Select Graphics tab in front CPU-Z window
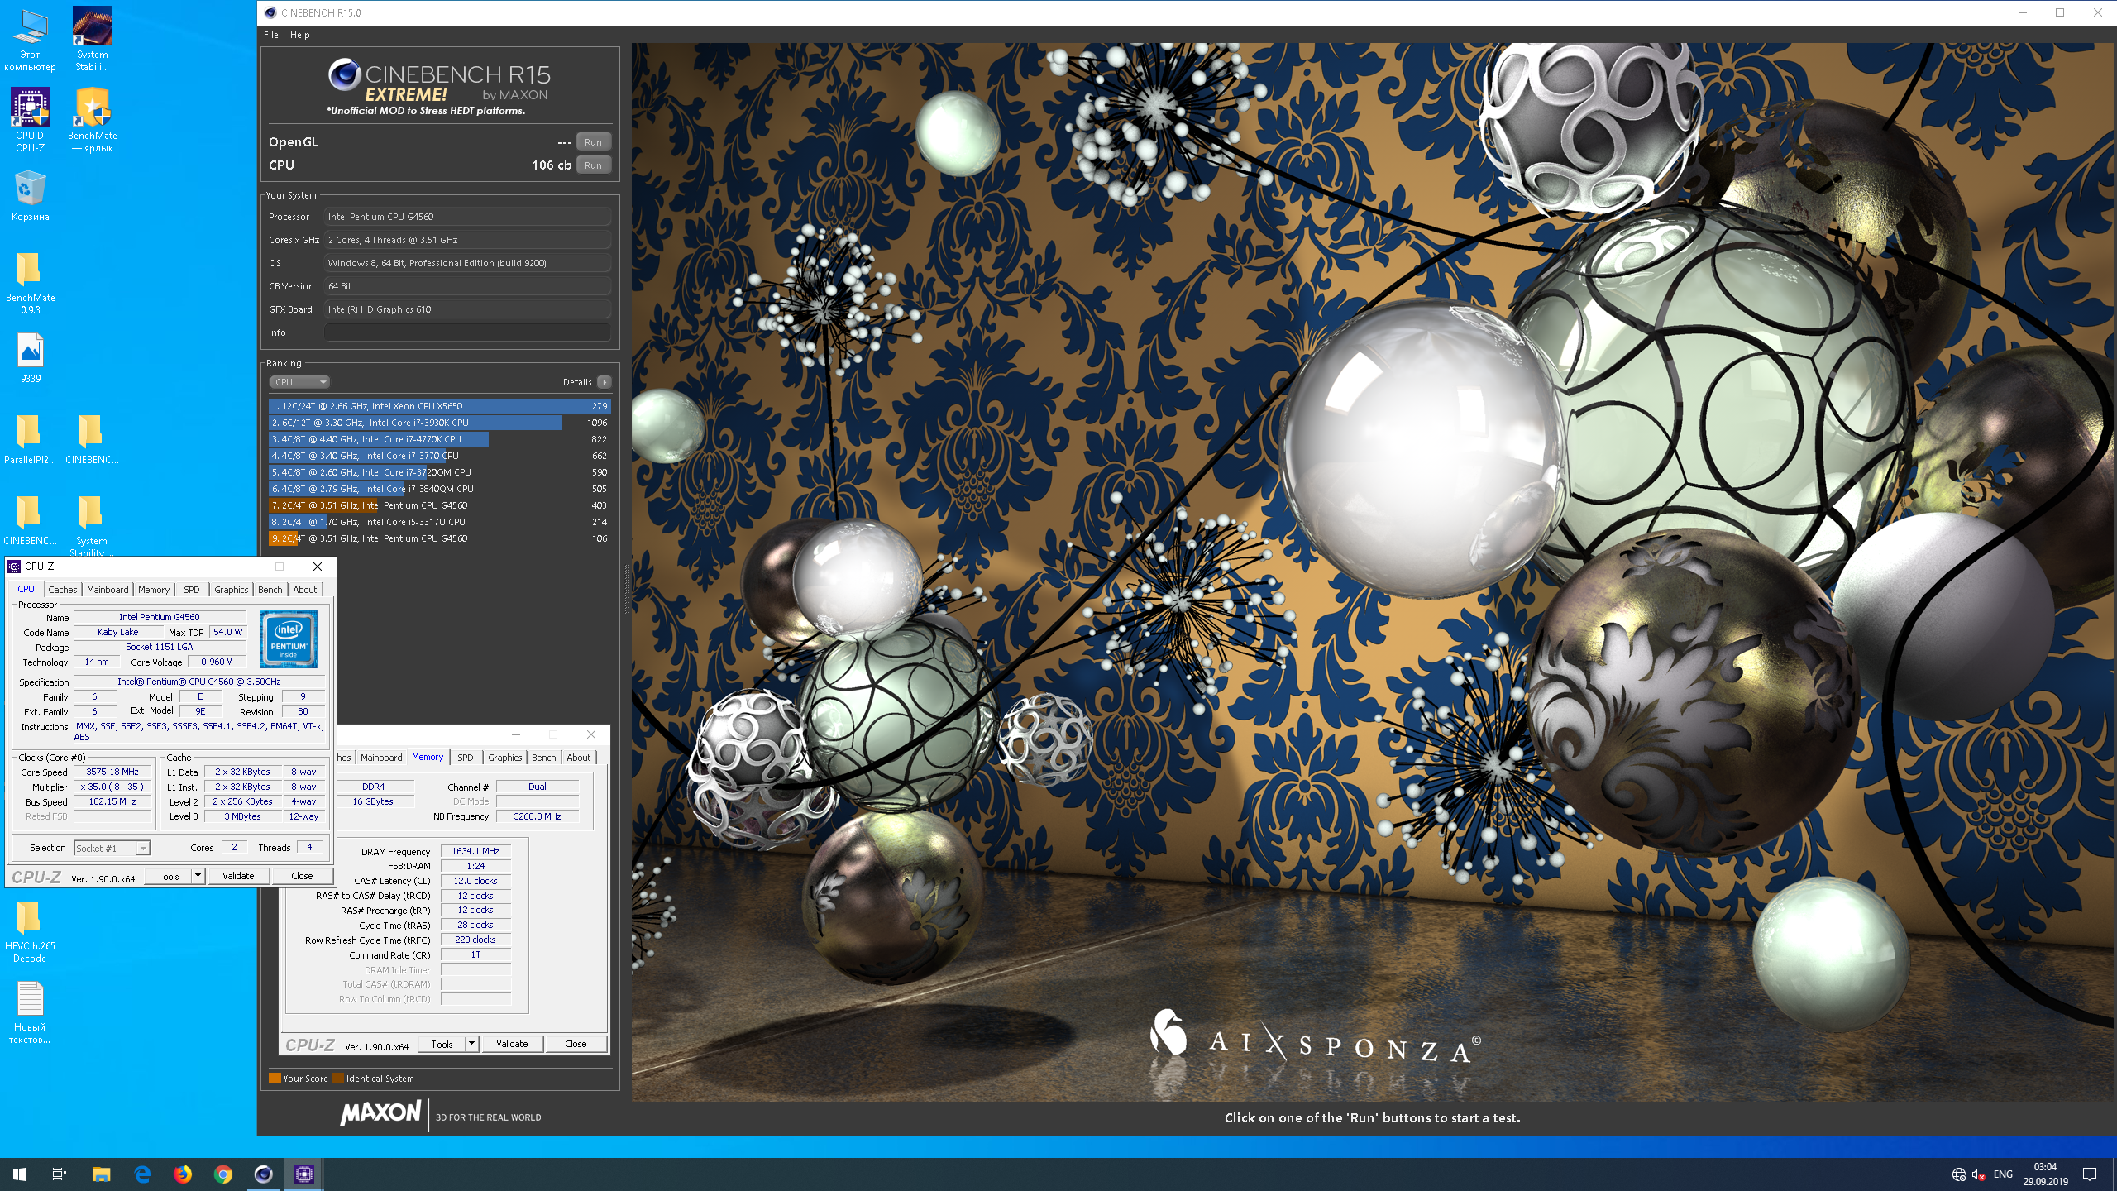Screen dimensions: 2117x1191 [232, 590]
